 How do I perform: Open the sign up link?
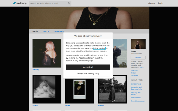pos(151,3)
